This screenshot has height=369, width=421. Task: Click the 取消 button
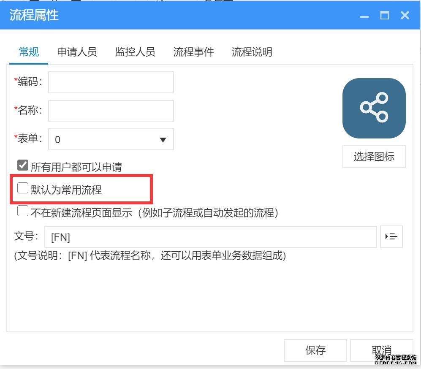click(x=381, y=350)
